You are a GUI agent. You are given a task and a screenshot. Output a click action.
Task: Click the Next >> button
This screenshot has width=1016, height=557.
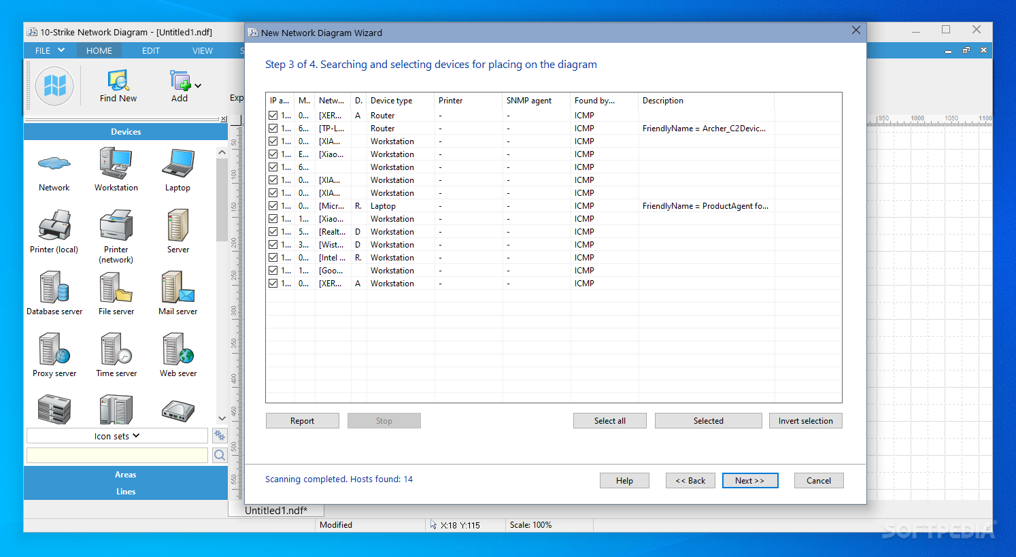coord(750,481)
